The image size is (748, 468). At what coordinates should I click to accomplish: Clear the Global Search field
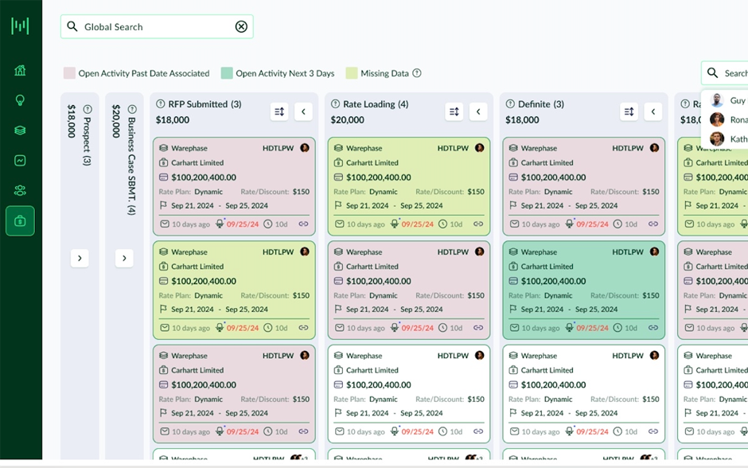click(x=241, y=27)
